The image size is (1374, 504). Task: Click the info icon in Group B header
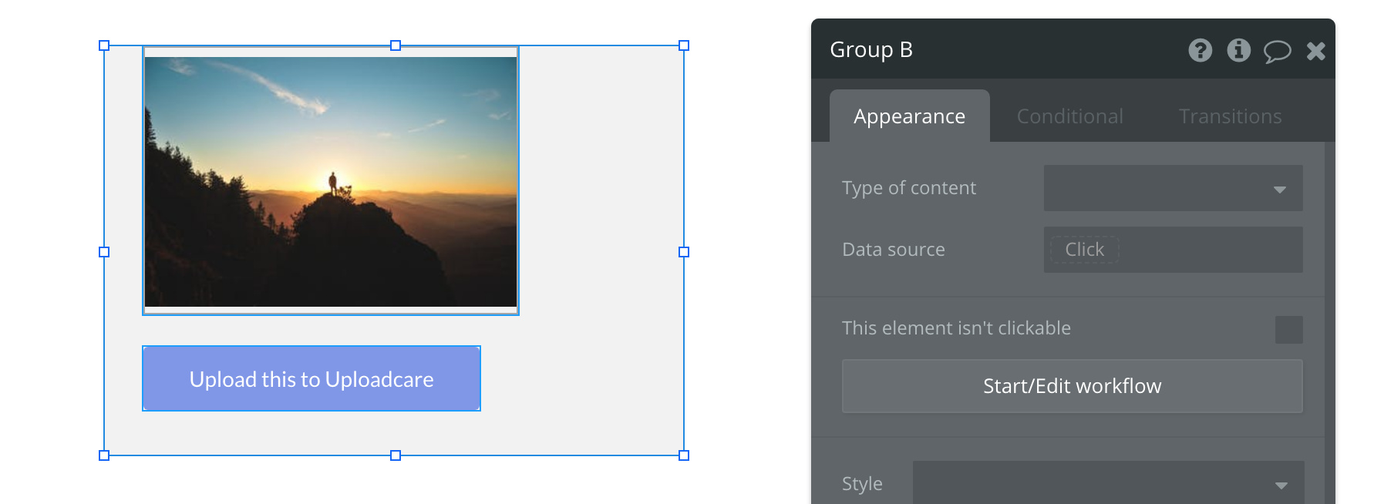pyautogui.click(x=1238, y=51)
